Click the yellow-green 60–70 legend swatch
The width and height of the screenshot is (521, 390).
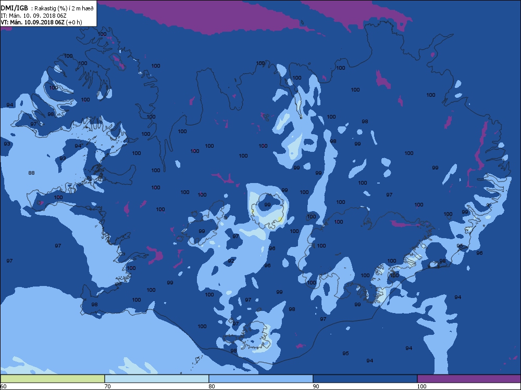click(x=53, y=379)
